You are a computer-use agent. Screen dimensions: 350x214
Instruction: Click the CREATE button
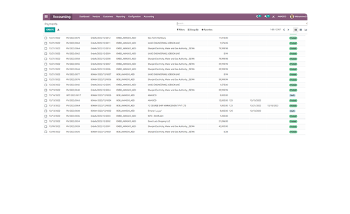[x=50, y=30]
